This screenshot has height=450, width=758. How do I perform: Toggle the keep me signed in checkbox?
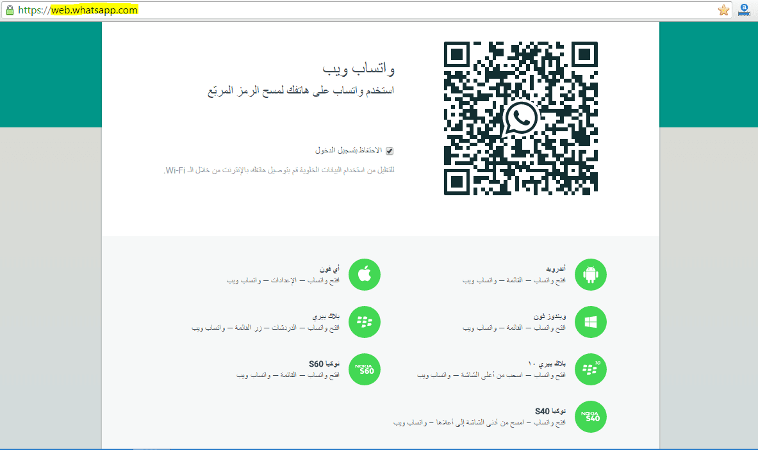390,151
